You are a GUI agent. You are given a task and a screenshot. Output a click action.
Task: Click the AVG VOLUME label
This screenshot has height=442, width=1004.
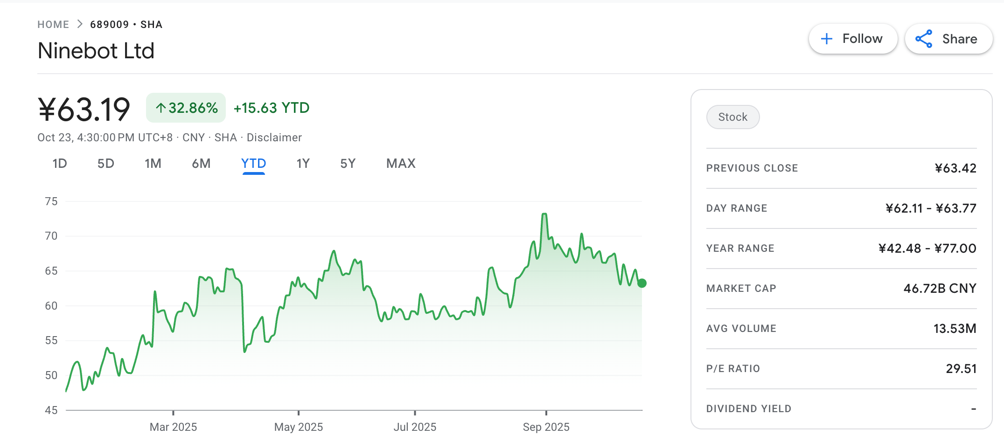coord(741,329)
